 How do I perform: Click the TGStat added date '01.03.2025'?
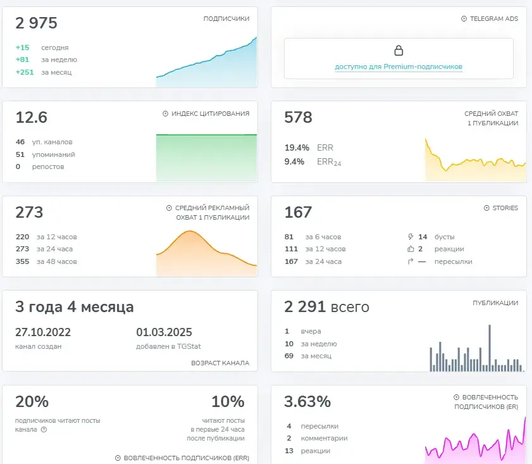[164, 332]
